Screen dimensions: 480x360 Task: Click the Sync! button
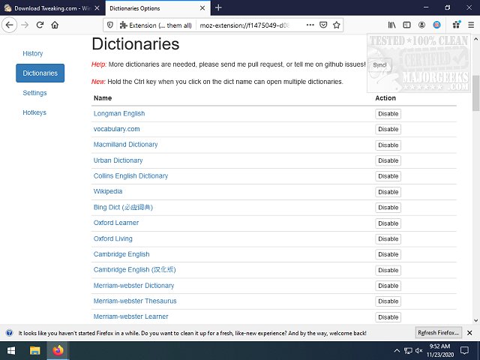tap(379, 65)
